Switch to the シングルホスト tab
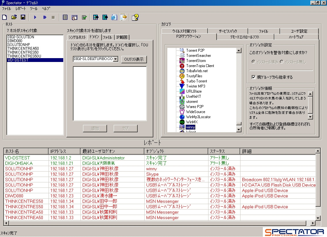This screenshot has height=237, width=327. click(x=77, y=37)
